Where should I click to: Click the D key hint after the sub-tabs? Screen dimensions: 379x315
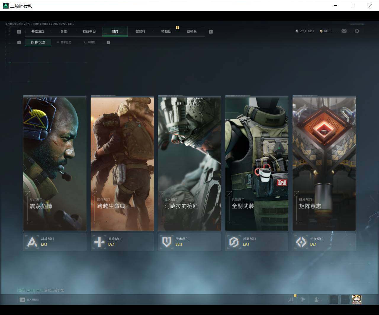click(108, 42)
